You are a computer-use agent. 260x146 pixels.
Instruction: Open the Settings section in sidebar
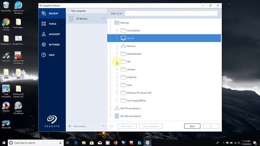pos(52,45)
